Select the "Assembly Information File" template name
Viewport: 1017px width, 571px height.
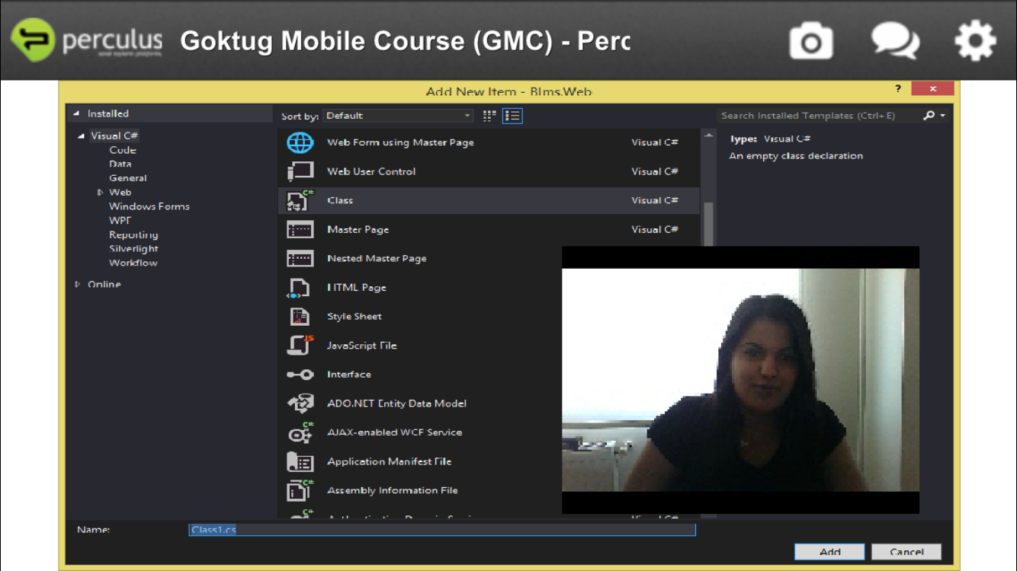pos(393,490)
